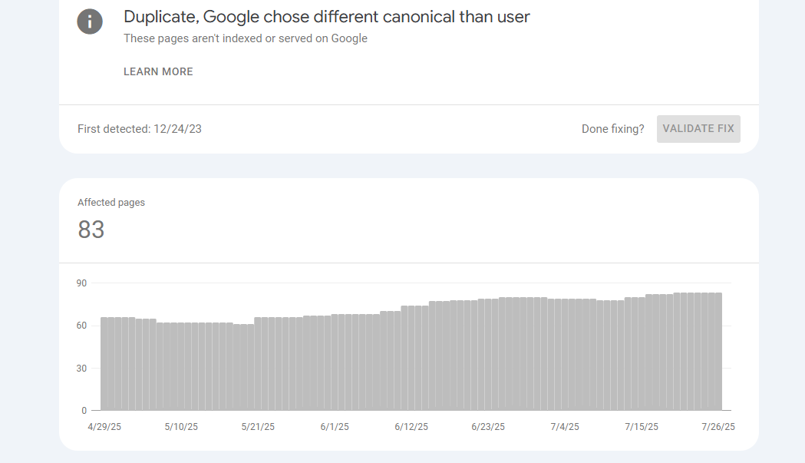Select the Affected pages count 83
The height and width of the screenshot is (463, 805).
(91, 230)
